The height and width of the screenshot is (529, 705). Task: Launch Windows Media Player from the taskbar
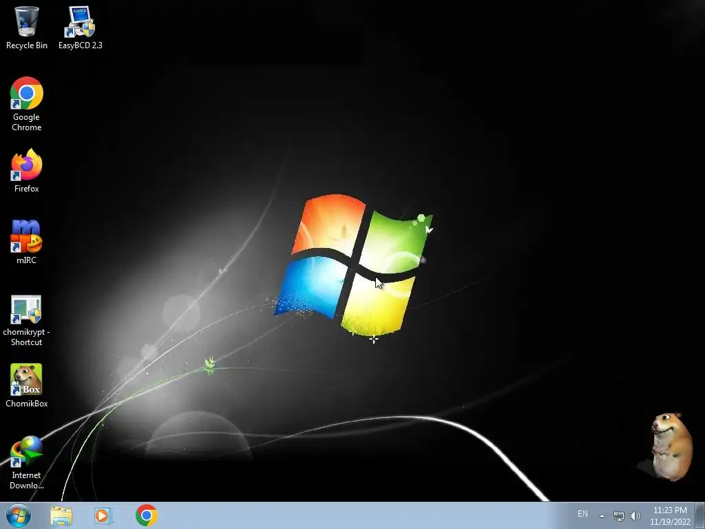(x=103, y=516)
